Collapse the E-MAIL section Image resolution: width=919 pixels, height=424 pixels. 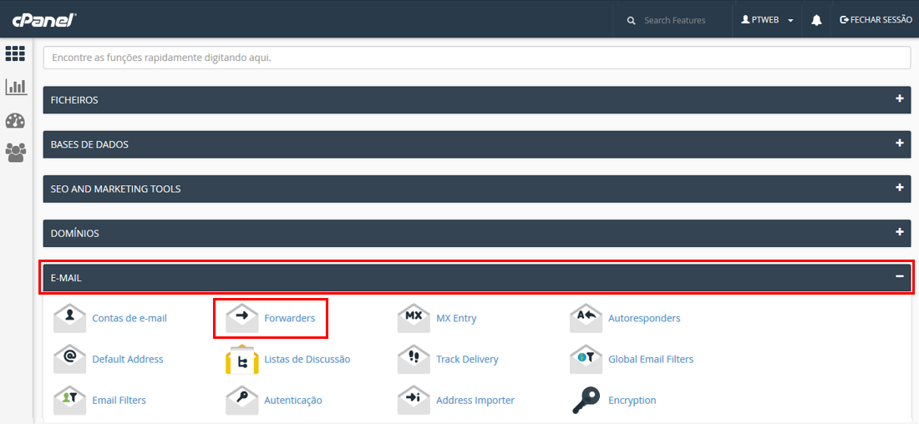tap(899, 277)
